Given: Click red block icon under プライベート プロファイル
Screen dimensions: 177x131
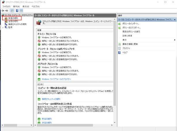Looking at the screenshot, I should pyautogui.click(x=39, y=56).
